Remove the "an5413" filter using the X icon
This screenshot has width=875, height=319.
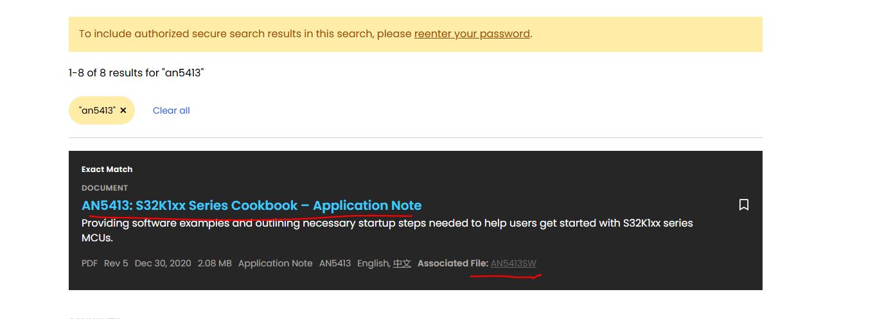123,110
